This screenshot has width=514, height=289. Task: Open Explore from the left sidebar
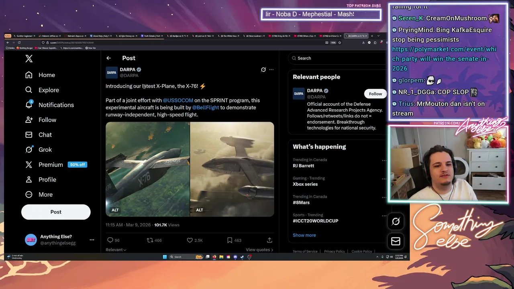click(42, 90)
